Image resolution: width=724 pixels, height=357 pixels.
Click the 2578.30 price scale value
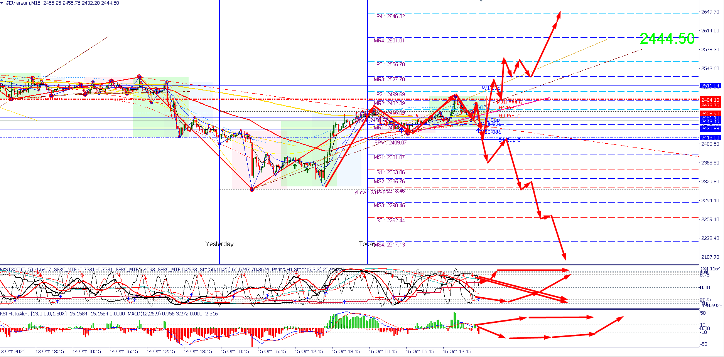tap(710, 50)
